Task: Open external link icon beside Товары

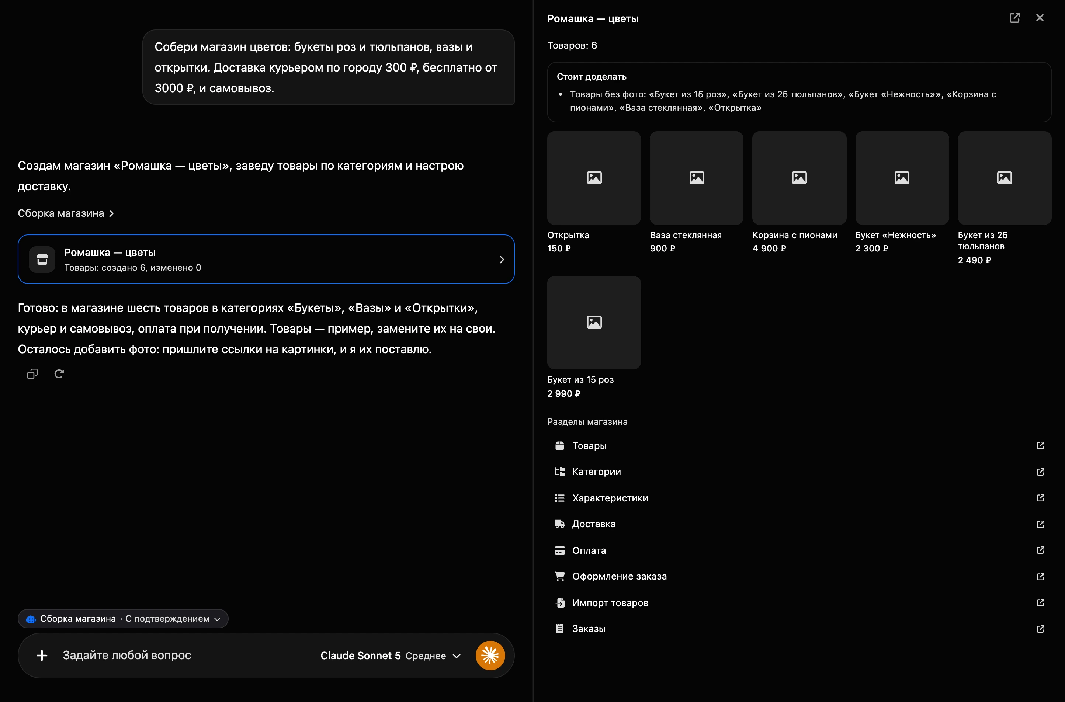Action: click(x=1040, y=445)
